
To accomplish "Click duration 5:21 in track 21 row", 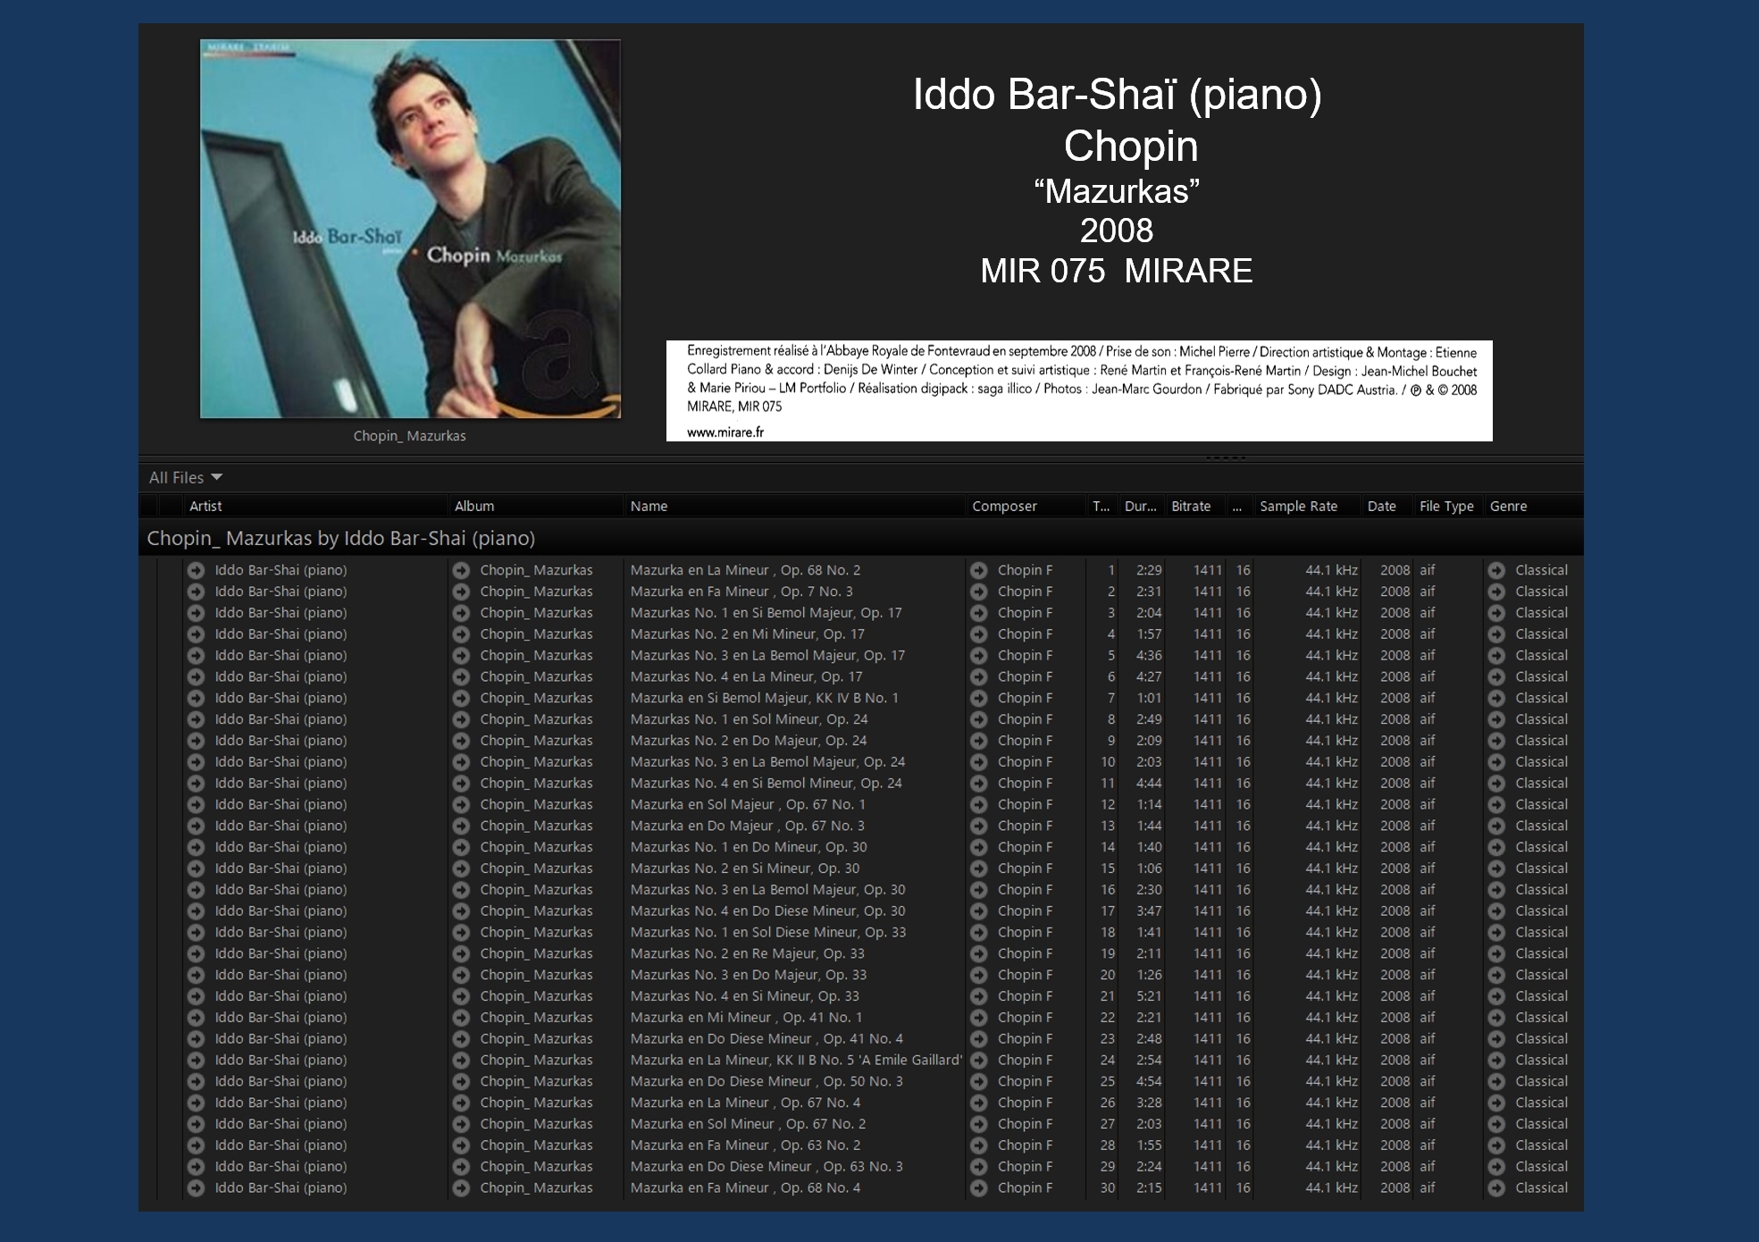I will click(1149, 996).
